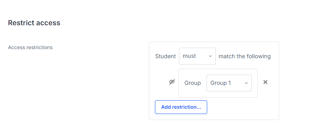This screenshot has width=318, height=128.
Task: Open the Group 1 dropdown
Action: [x=229, y=83]
